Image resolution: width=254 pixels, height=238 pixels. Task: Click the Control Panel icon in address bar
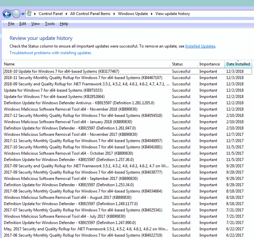29,14
